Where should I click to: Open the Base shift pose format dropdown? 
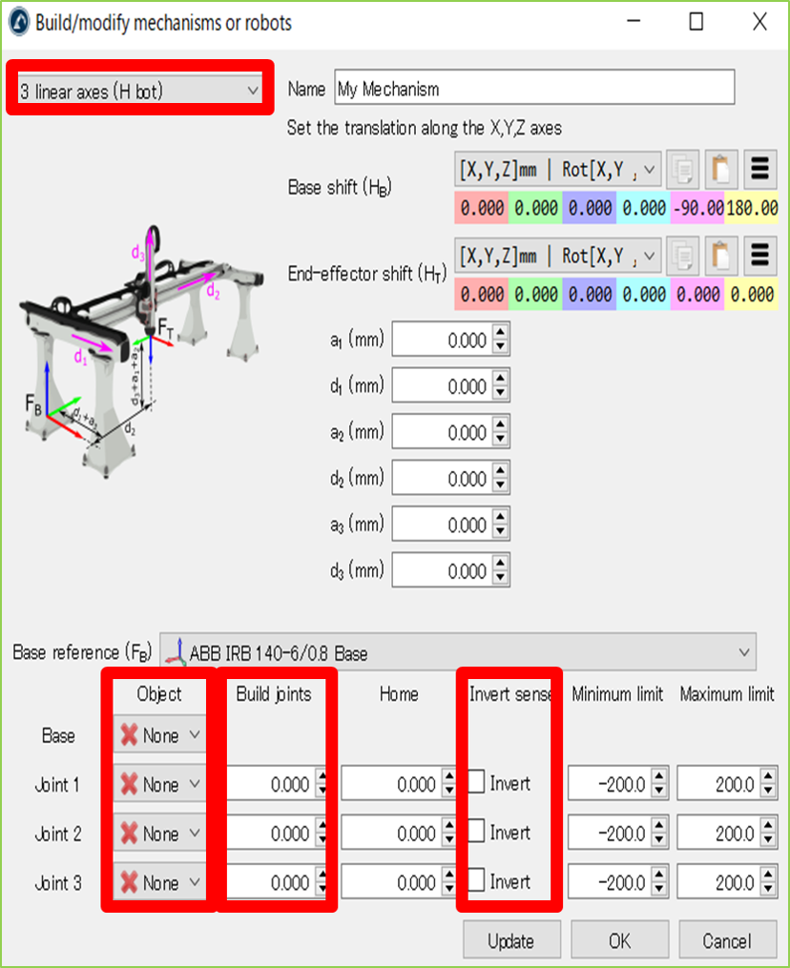(559, 171)
